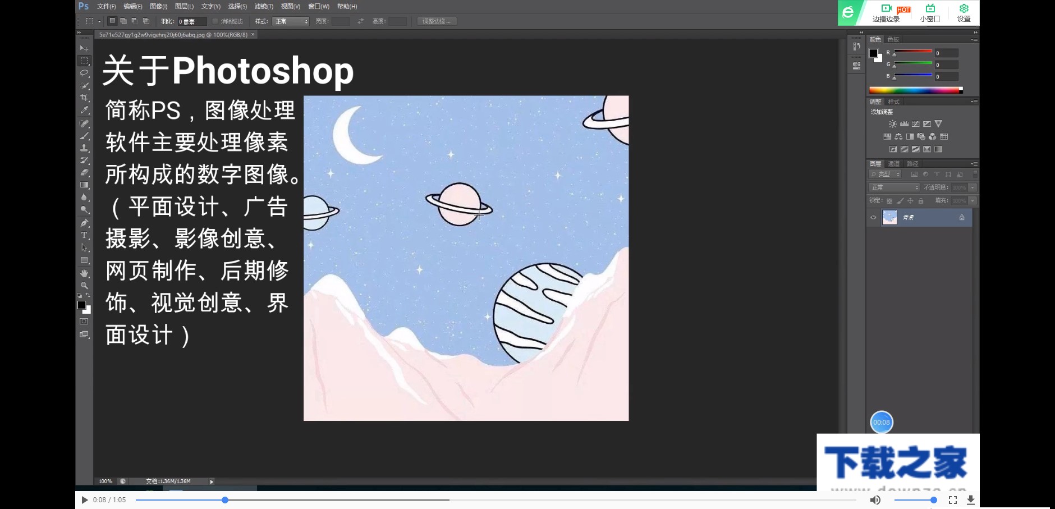Open the Layers panel flyout menu
The height and width of the screenshot is (509, 1055).
974,164
